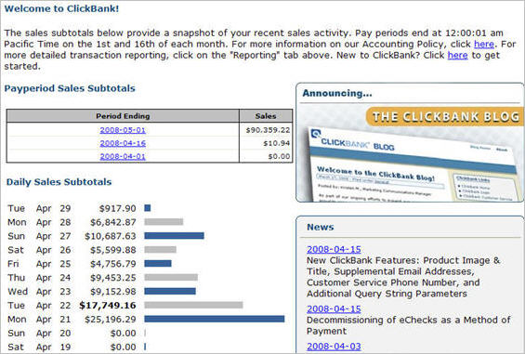Open the news link about New ClickBank Features
525x354 pixels.
point(334,249)
